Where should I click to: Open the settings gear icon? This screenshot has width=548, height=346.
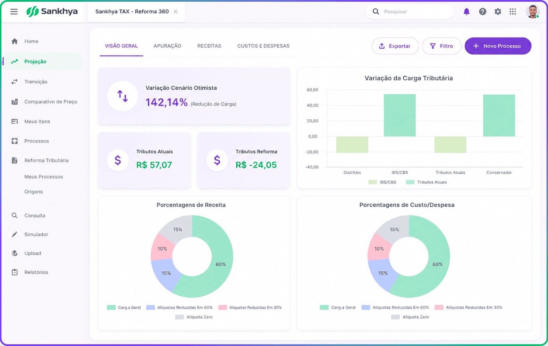point(498,11)
